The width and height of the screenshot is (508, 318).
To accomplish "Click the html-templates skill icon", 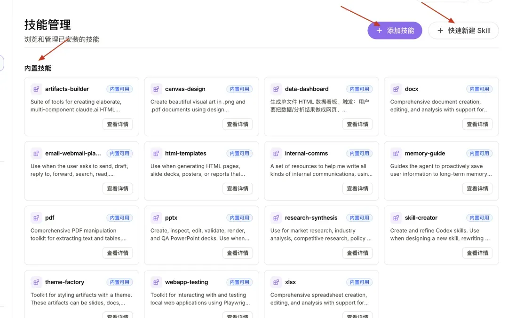I will 156,153.
